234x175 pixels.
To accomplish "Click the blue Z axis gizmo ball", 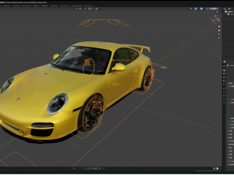I will 215,16.
